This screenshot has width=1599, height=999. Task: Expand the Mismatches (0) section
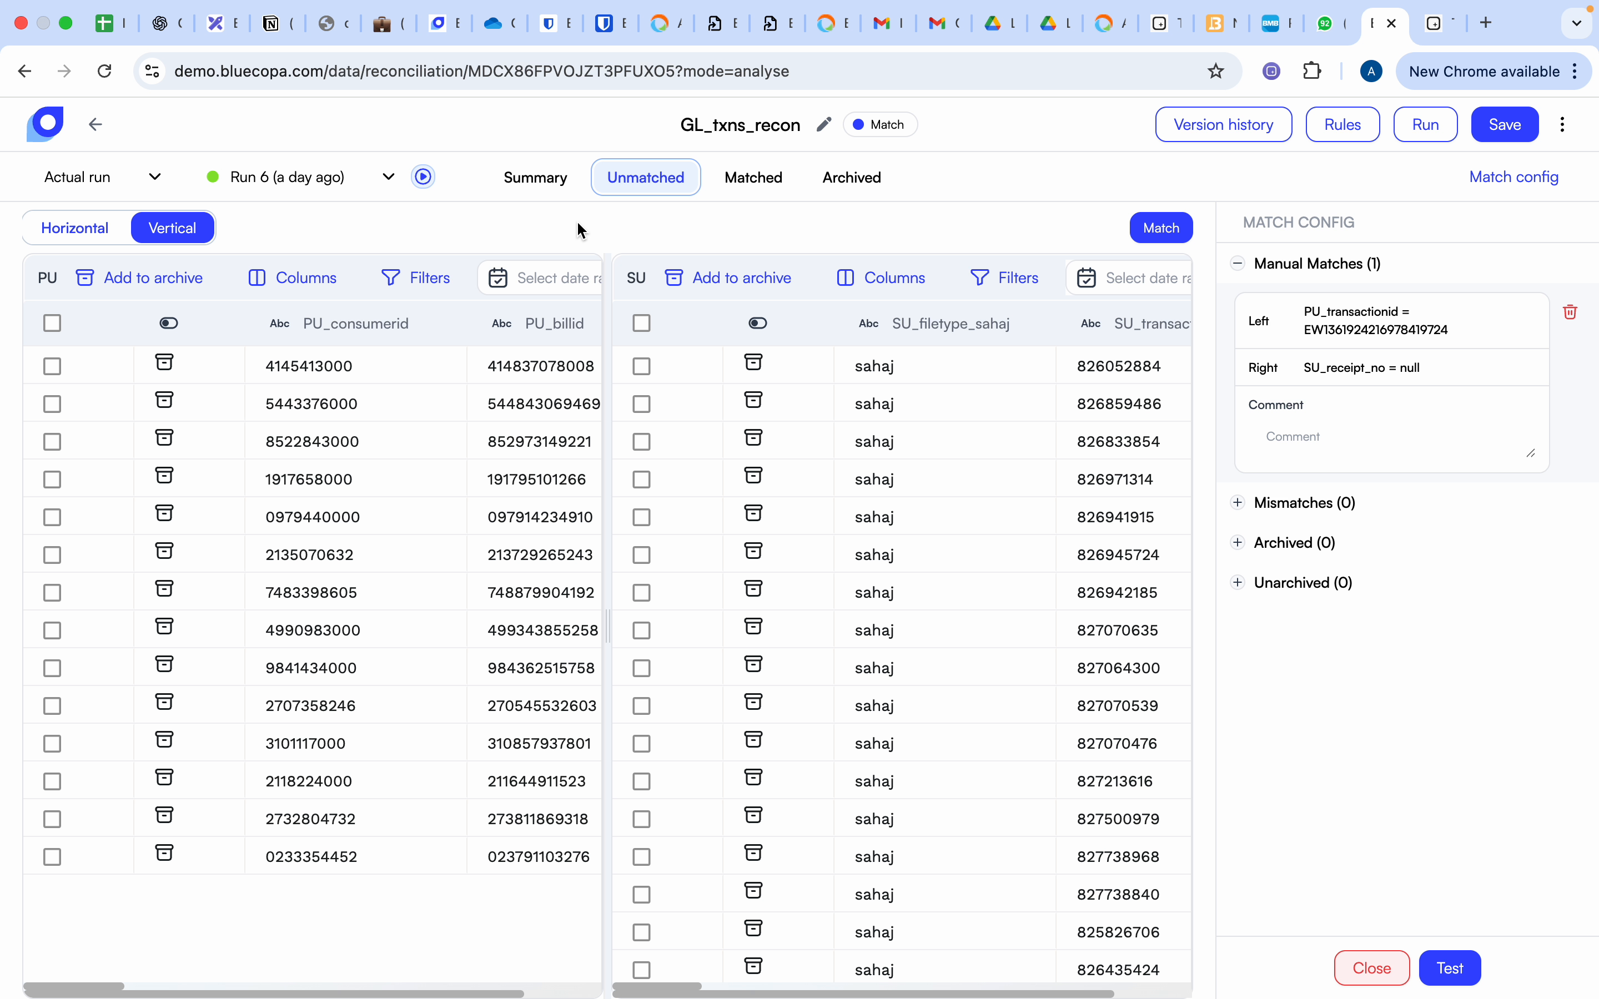pos(1238,502)
